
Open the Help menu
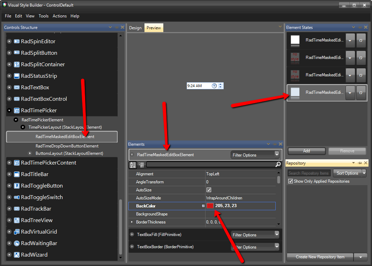coord(75,16)
